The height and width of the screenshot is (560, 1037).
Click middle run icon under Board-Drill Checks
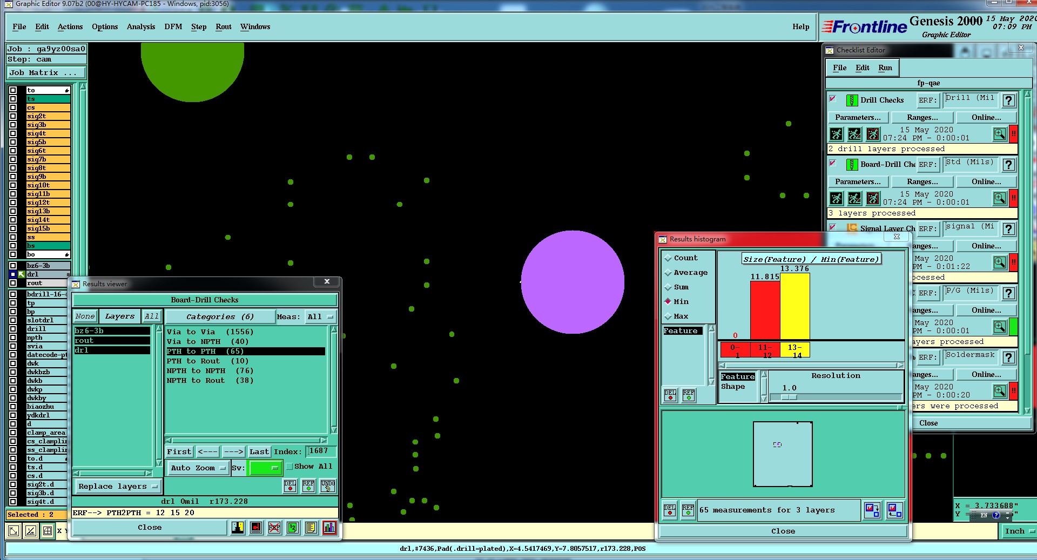click(854, 198)
